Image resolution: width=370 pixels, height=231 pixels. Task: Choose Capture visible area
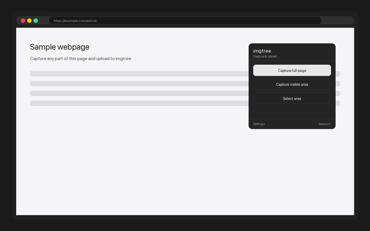[x=292, y=84]
